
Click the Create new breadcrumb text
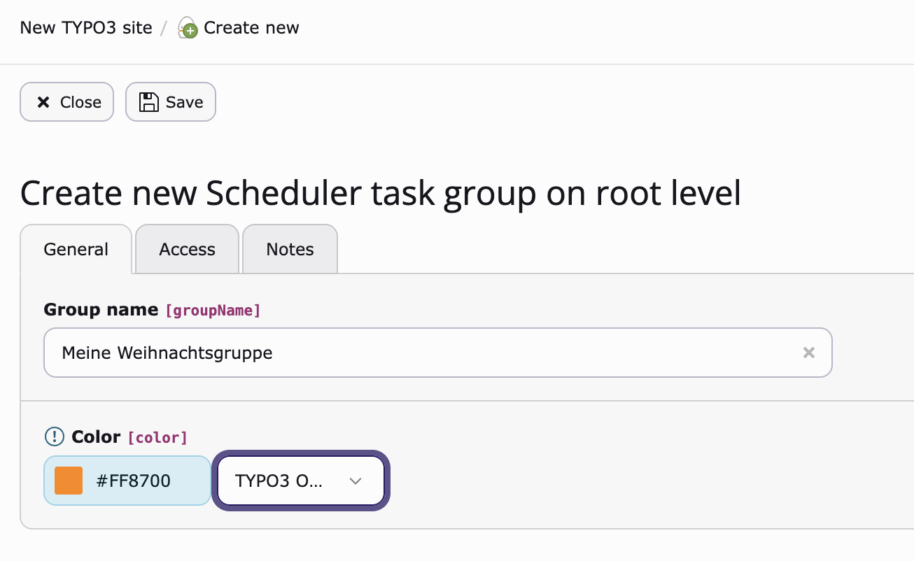251,28
